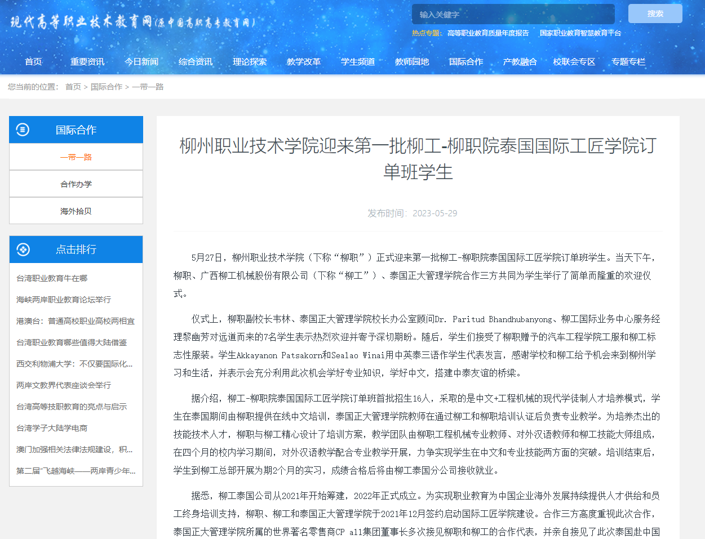Open ranked article 台湾学子大陆学电商
The height and width of the screenshot is (539, 705).
[x=52, y=428]
